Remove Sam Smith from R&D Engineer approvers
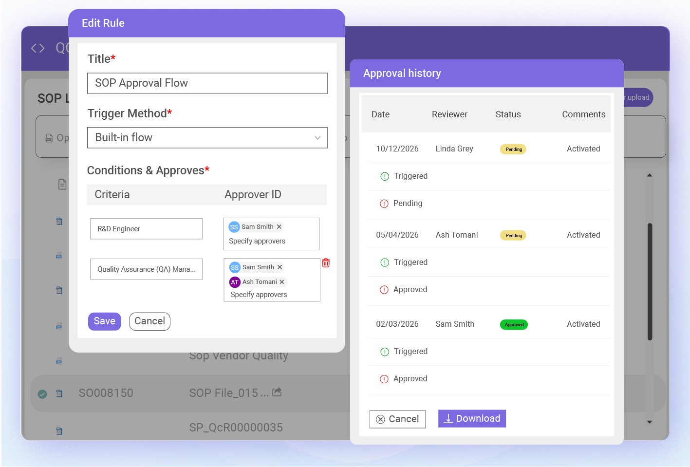This screenshot has height=467, width=690. (279, 227)
